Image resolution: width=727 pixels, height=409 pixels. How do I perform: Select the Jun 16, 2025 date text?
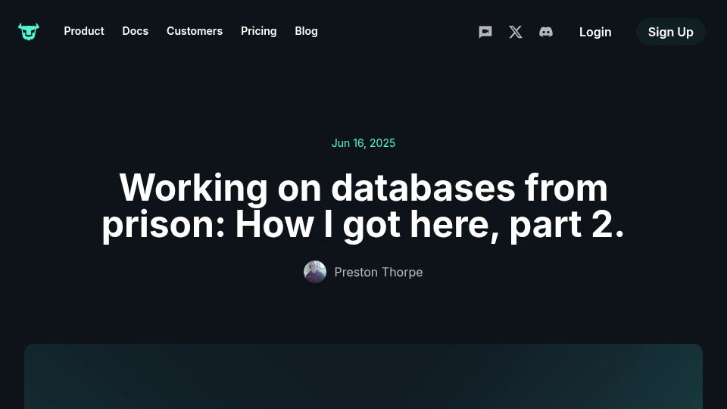pyautogui.click(x=363, y=143)
